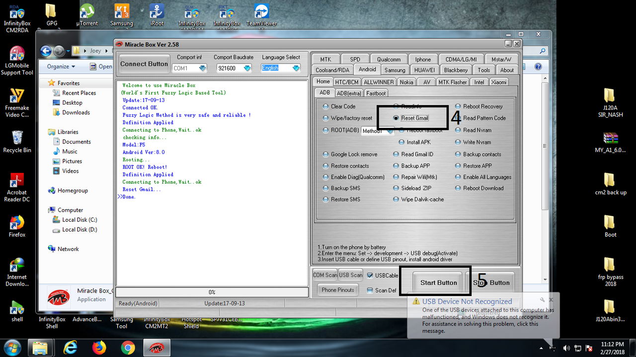
Task: Open the ROOT(ADB) Method dropdown
Action: (x=390, y=131)
